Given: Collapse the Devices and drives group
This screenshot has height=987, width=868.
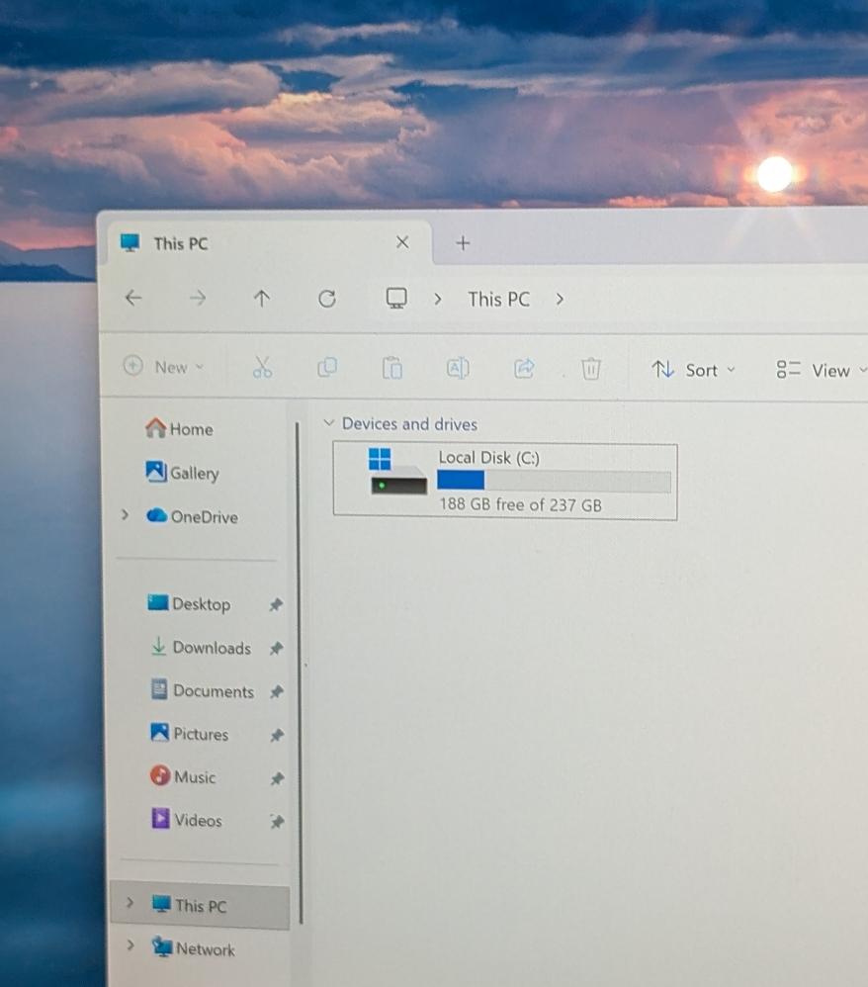Looking at the screenshot, I should pos(329,423).
